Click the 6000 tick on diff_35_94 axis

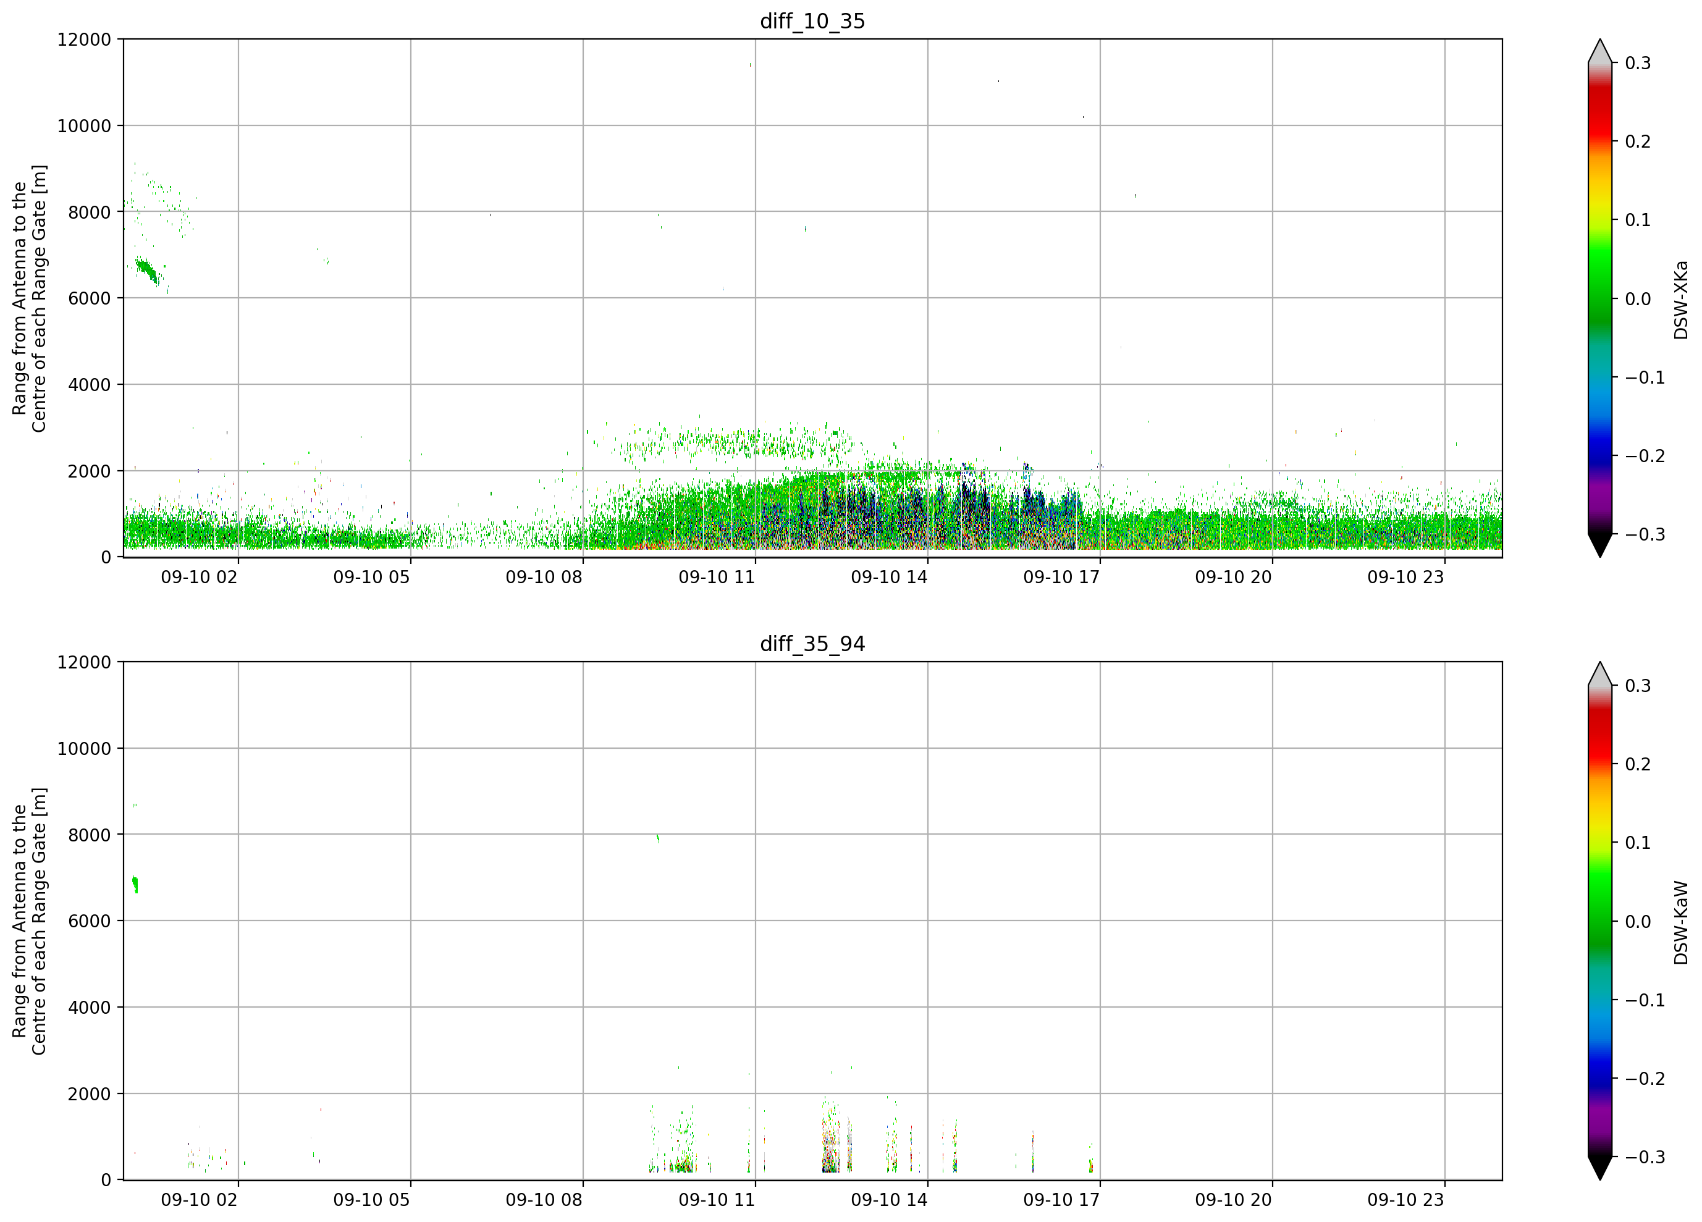point(90,922)
